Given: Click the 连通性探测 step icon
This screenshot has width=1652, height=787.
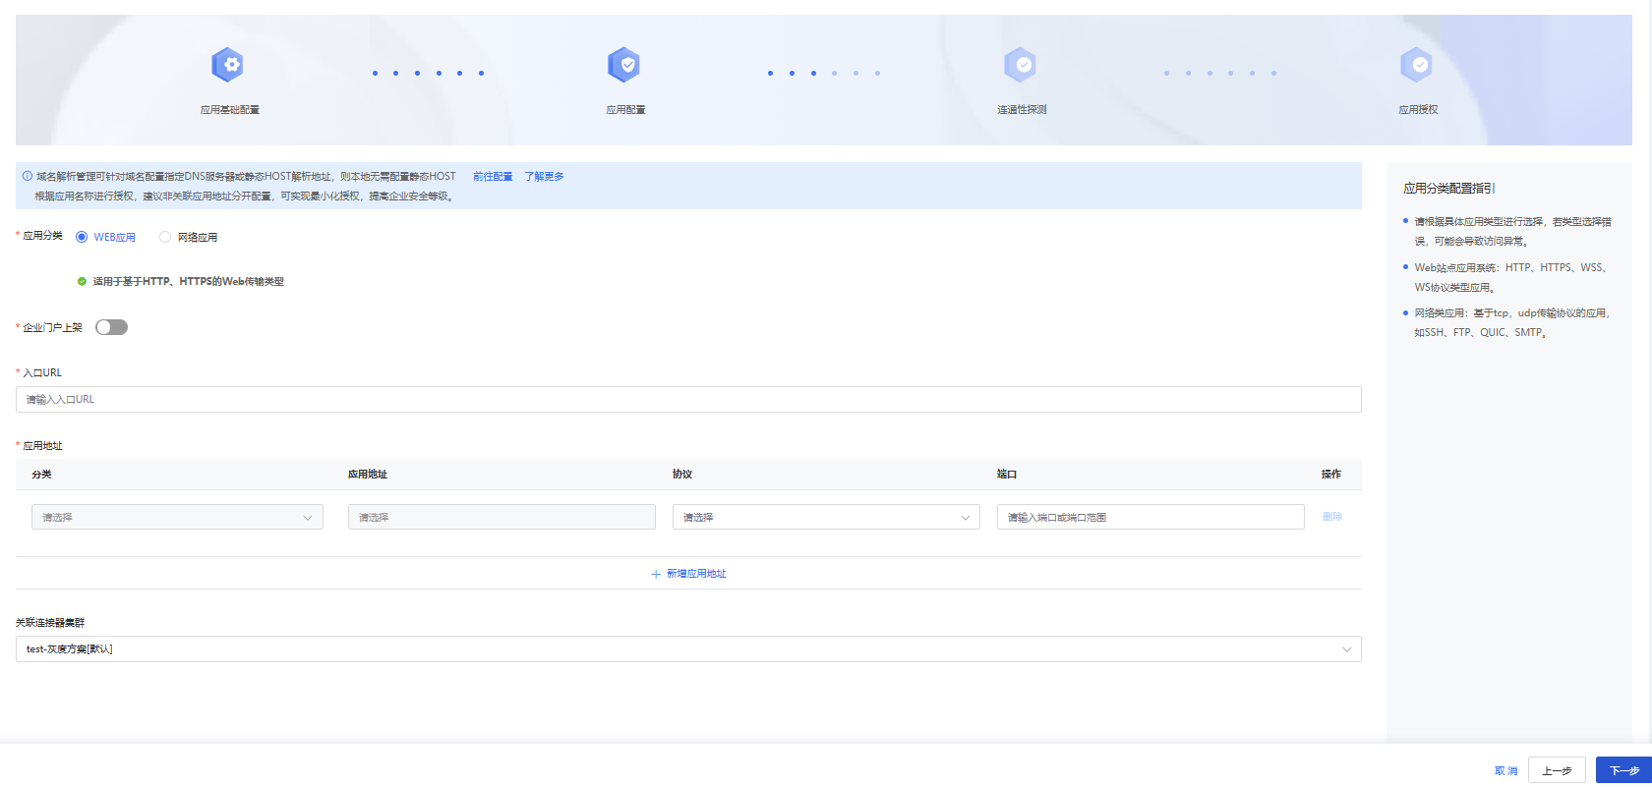Looking at the screenshot, I should (x=1020, y=65).
